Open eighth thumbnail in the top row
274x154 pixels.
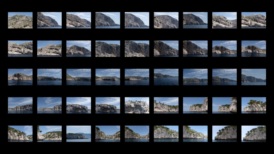click(x=225, y=20)
